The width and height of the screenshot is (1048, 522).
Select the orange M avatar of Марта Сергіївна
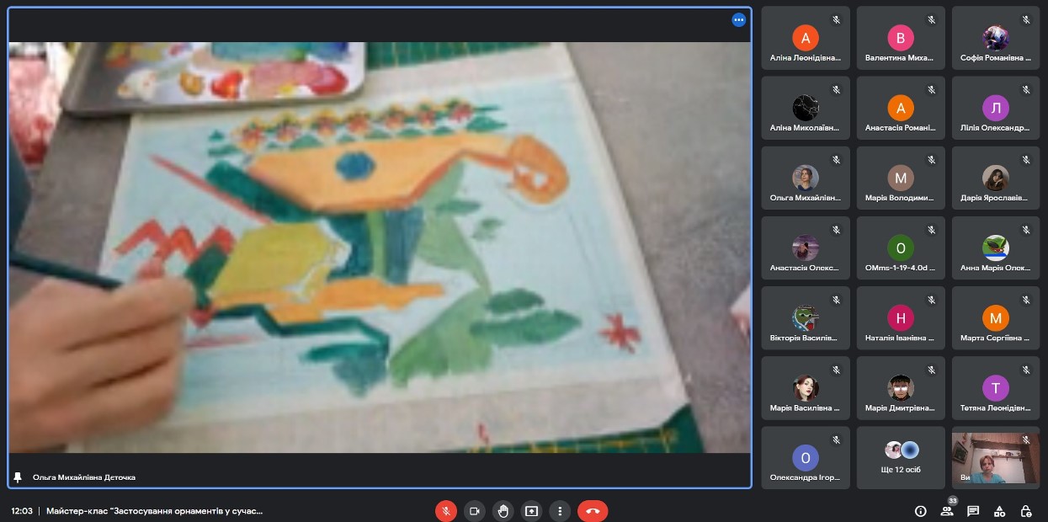click(x=996, y=317)
